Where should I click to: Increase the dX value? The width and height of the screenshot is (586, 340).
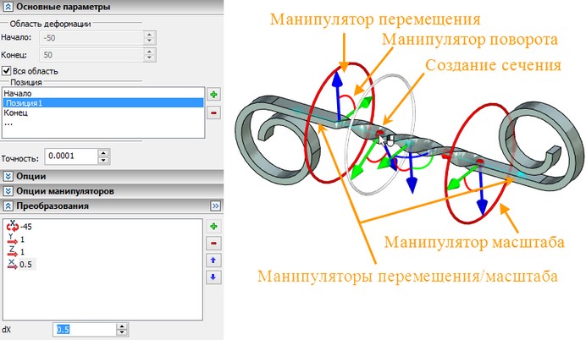[122, 326]
